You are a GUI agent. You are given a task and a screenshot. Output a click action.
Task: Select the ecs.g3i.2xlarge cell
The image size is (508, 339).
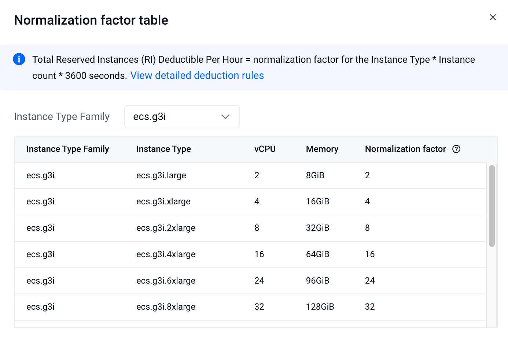point(166,228)
